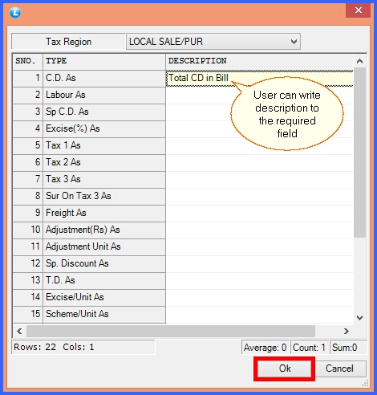This screenshot has height=395, width=377.
Task: Click the vertical scrollbar up arrow
Action: pos(360,61)
